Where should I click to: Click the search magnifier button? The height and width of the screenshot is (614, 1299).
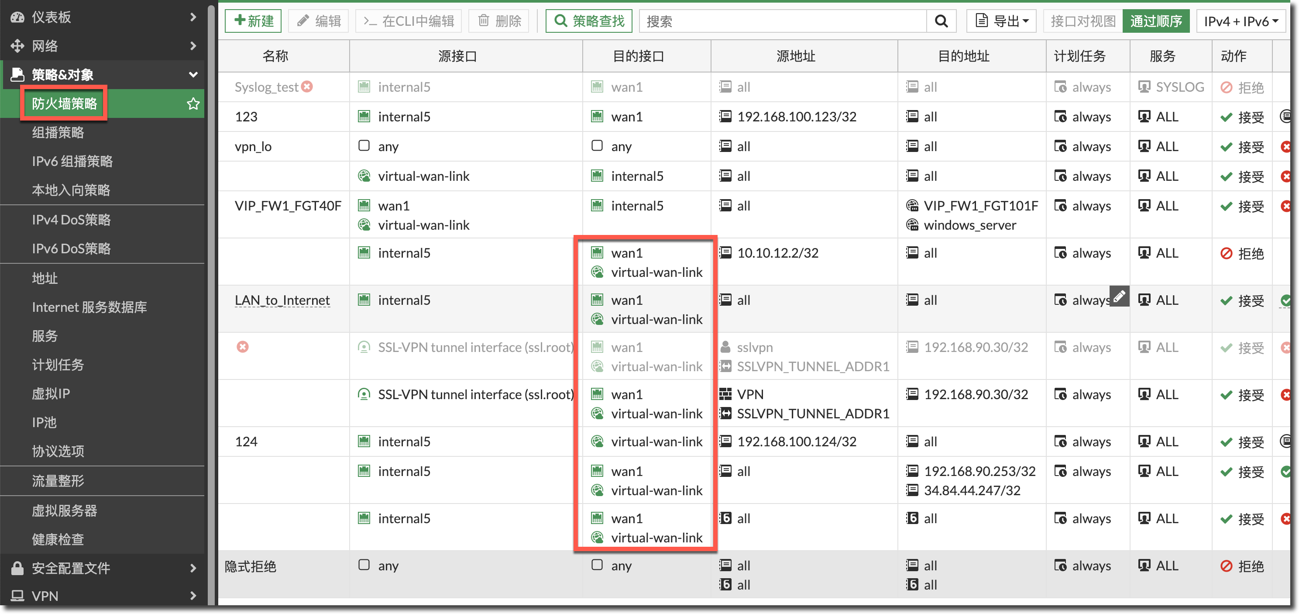(941, 21)
